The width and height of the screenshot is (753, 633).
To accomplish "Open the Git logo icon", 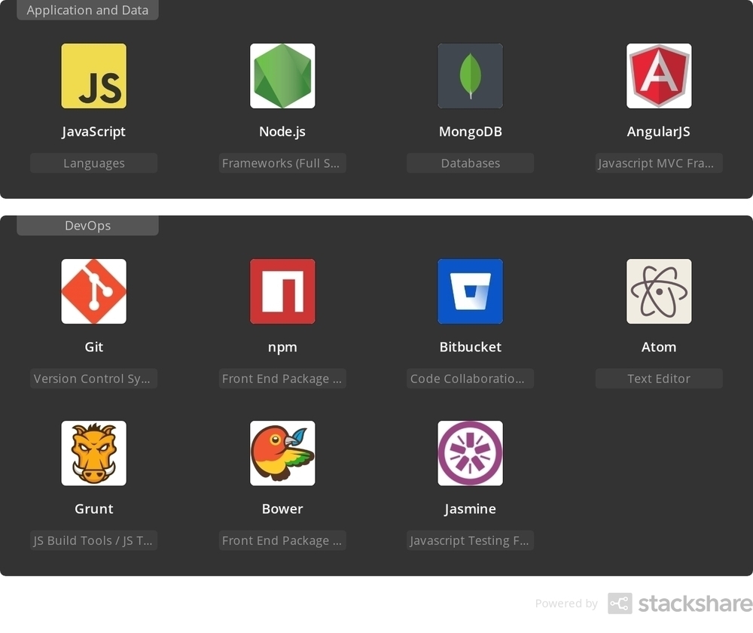I will click(93, 291).
